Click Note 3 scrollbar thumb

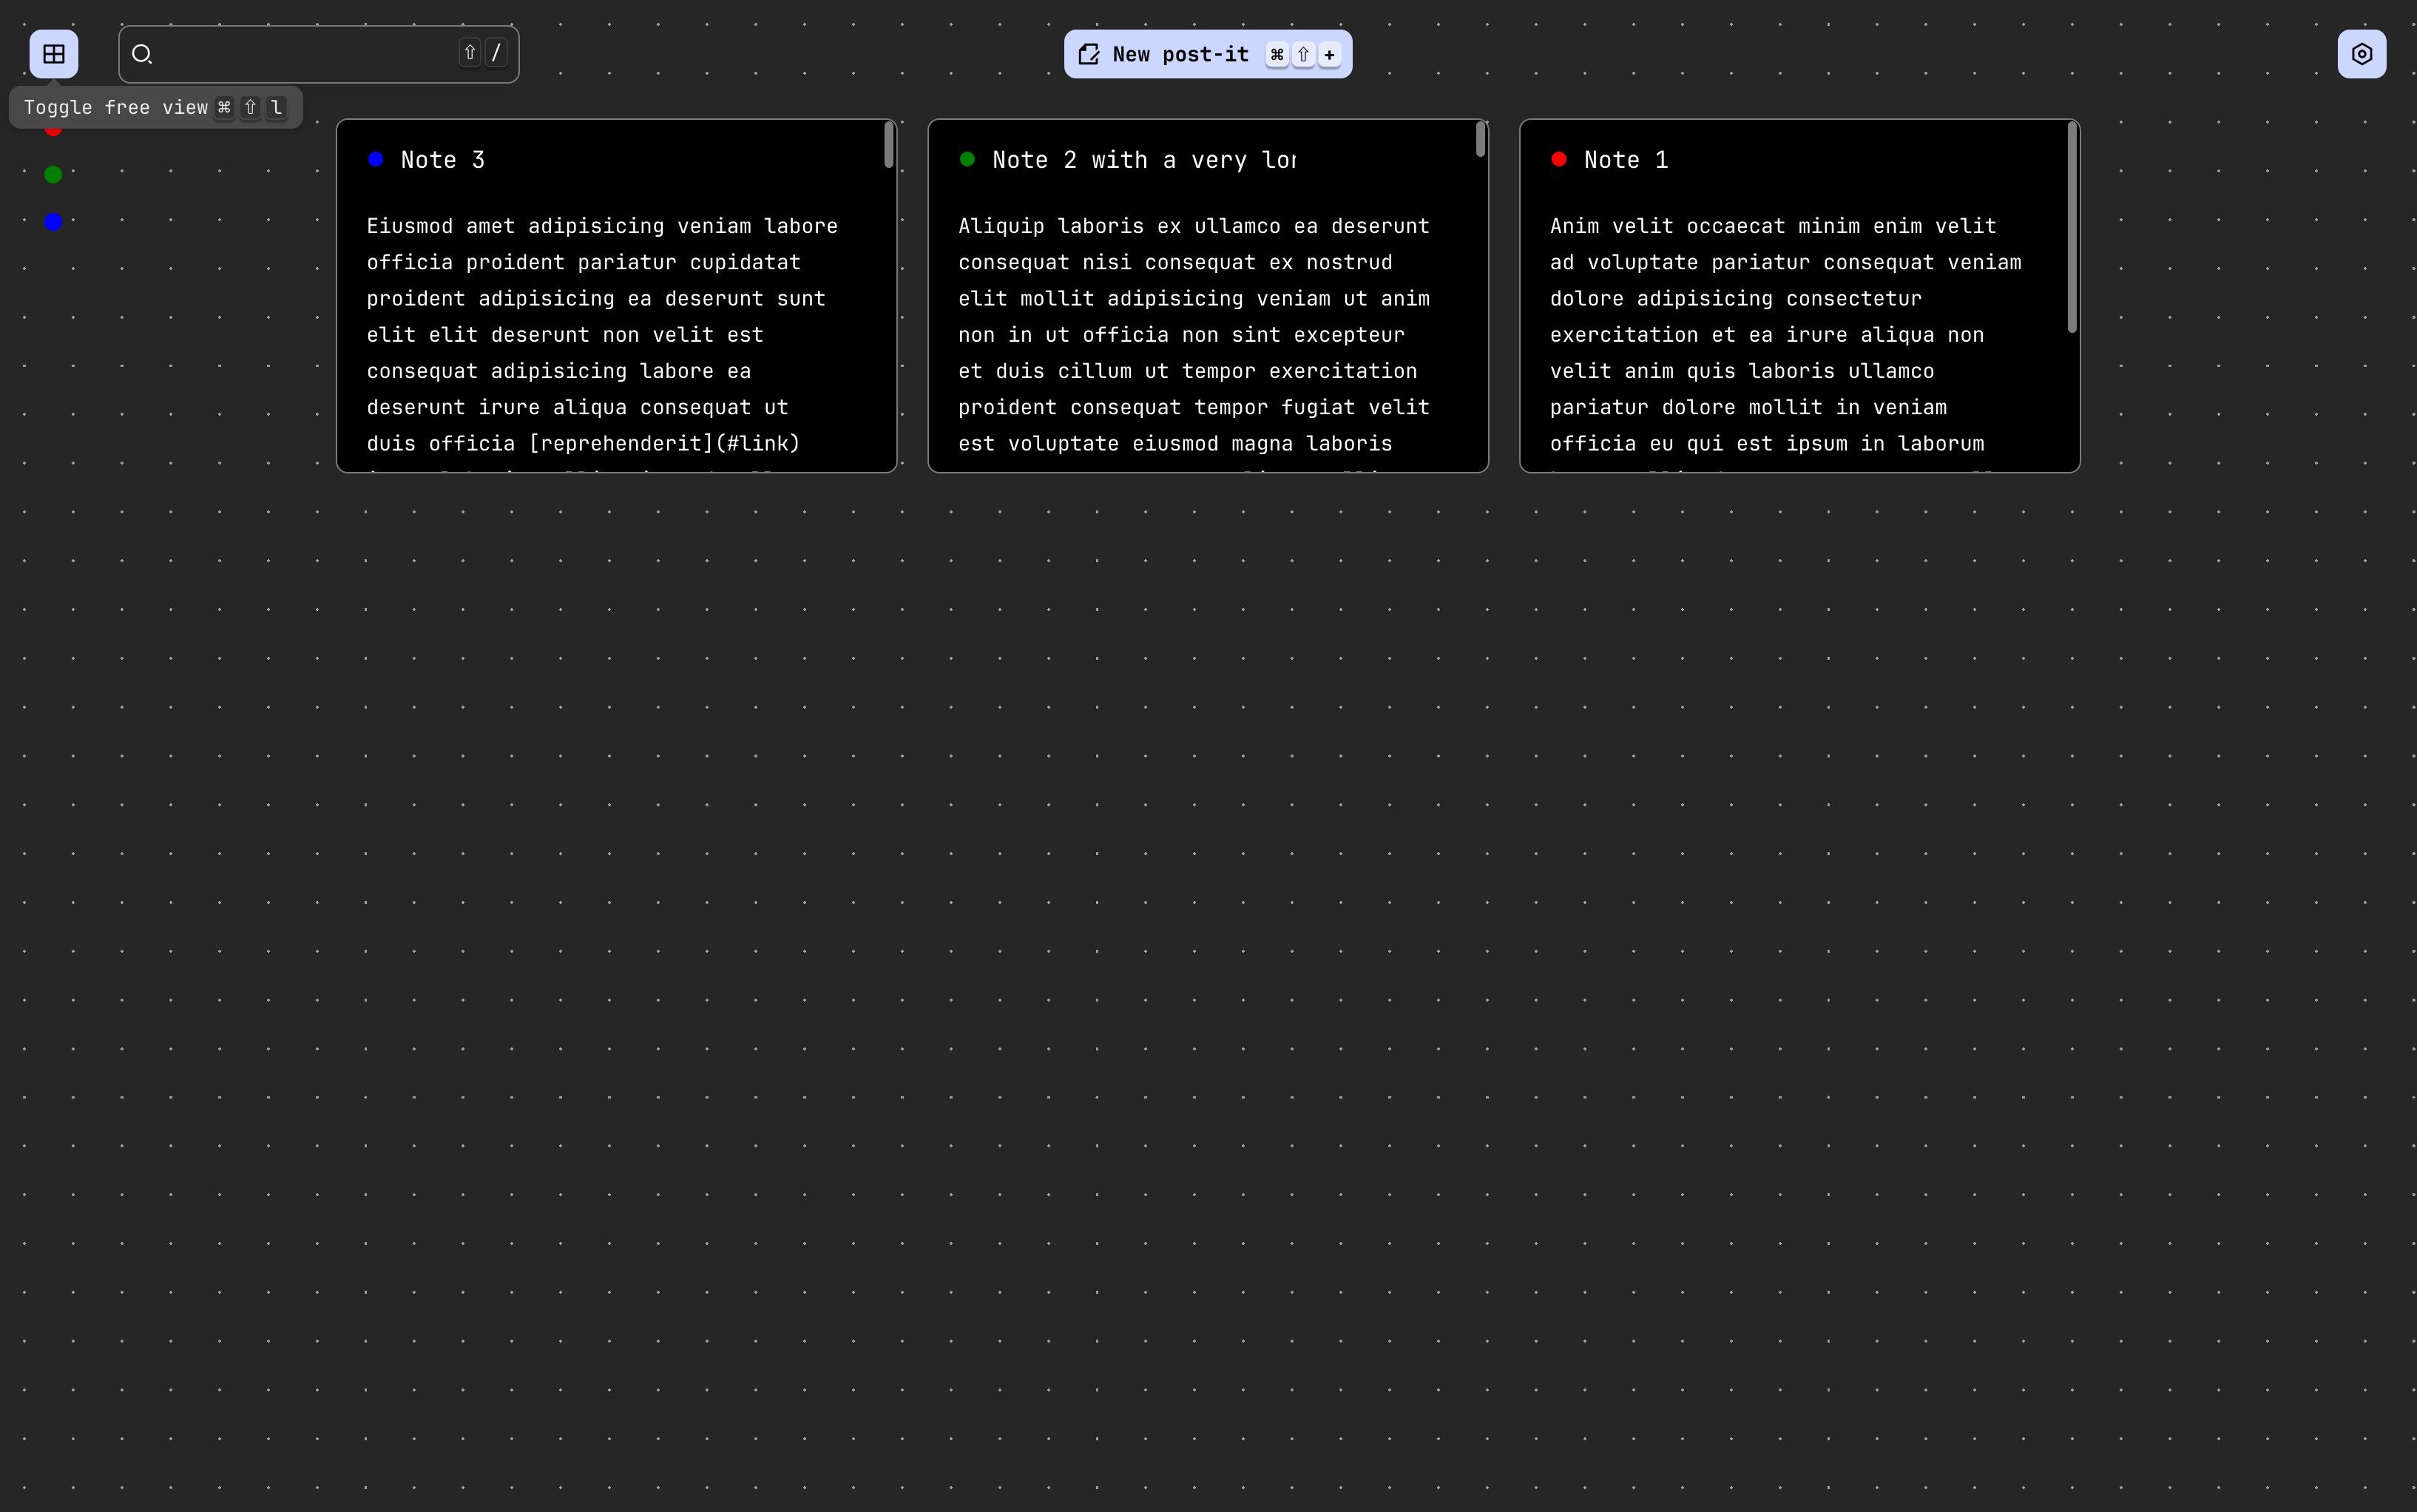[889, 146]
